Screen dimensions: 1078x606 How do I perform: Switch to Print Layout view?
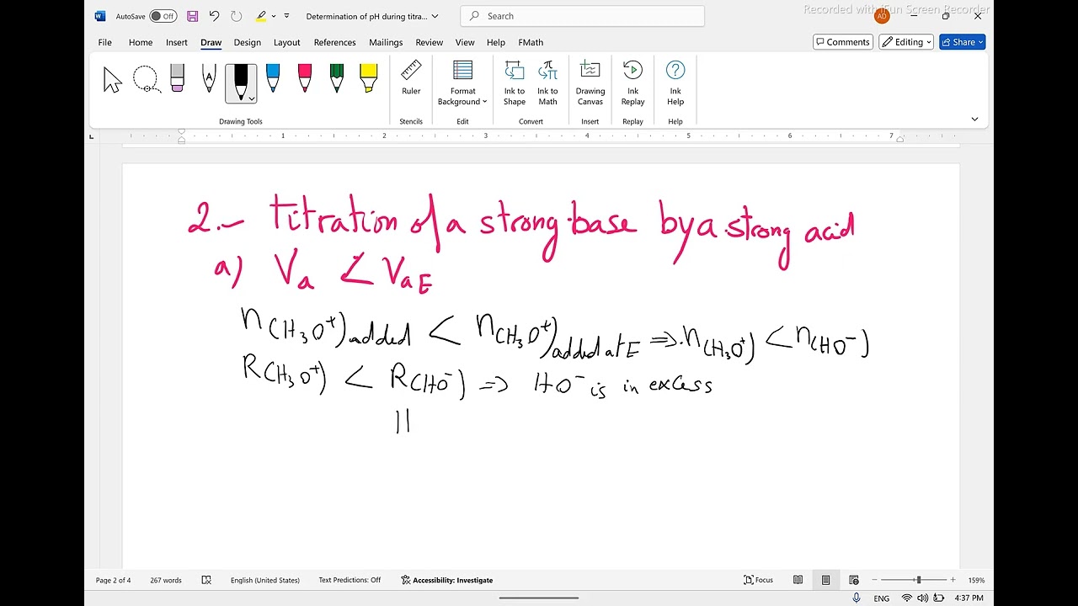click(825, 580)
